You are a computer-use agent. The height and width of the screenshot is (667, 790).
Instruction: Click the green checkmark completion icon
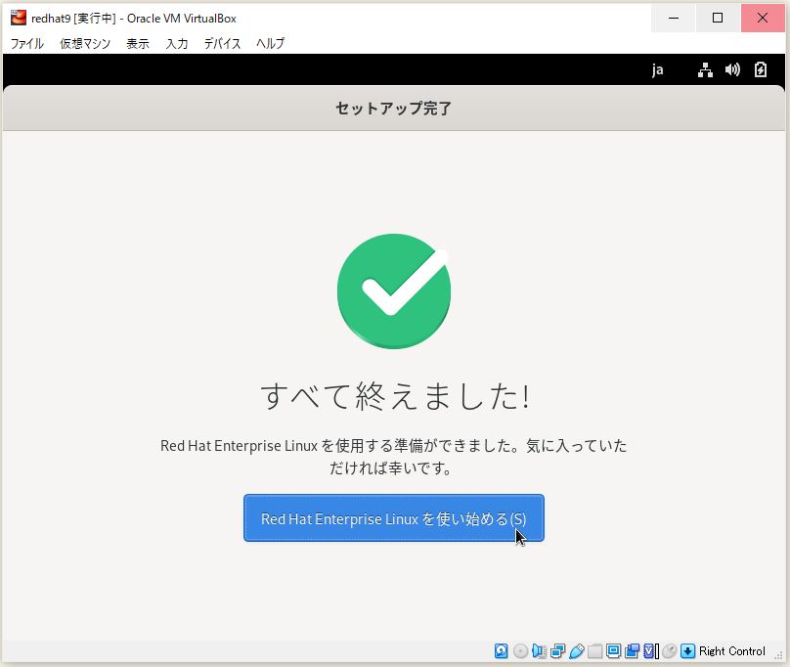(394, 290)
